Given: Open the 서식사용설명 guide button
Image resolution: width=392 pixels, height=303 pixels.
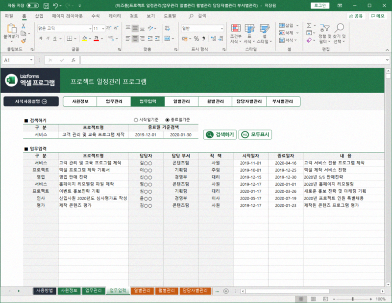Looking at the screenshot, I should [31, 101].
